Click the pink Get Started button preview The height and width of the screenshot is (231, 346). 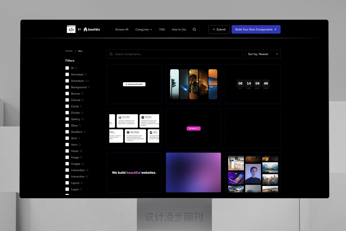[x=193, y=128]
